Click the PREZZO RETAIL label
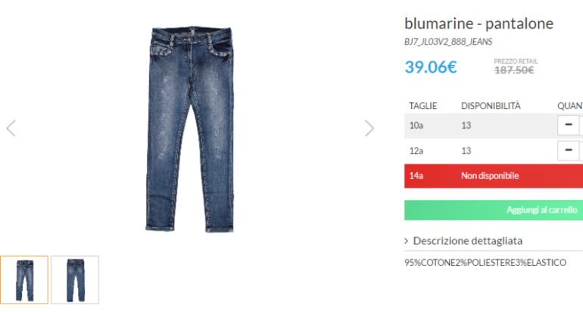This screenshot has width=583, height=312. pos(515,61)
